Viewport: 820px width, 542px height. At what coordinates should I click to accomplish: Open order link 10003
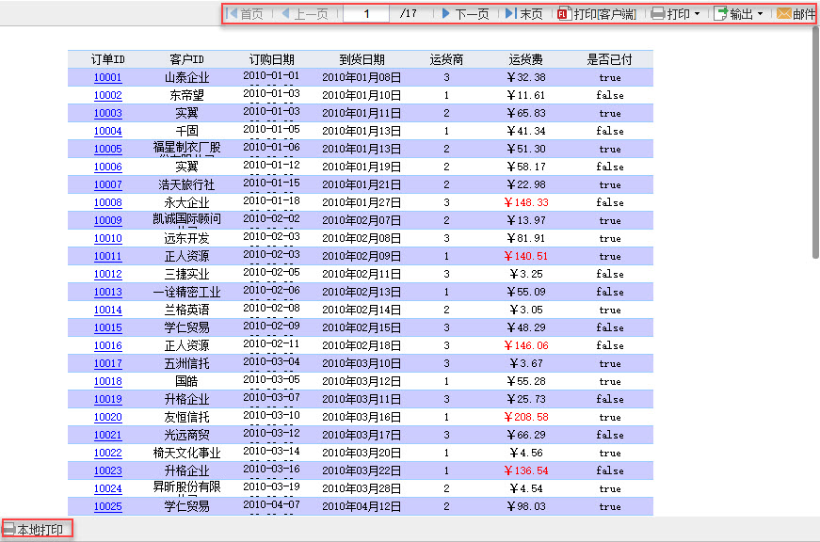tap(107, 113)
